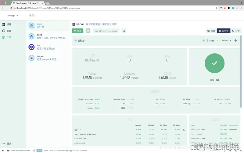Click the warning triangle on app.js row
Image resolution: width=244 pixels, height=153 pixels.
pos(184,130)
